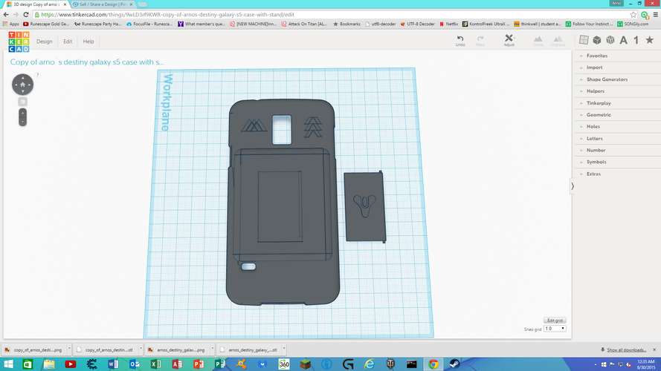Image resolution: width=661 pixels, height=371 pixels.
Task: Open the UTF-8 Decoder bookmark
Action: [x=417, y=24]
